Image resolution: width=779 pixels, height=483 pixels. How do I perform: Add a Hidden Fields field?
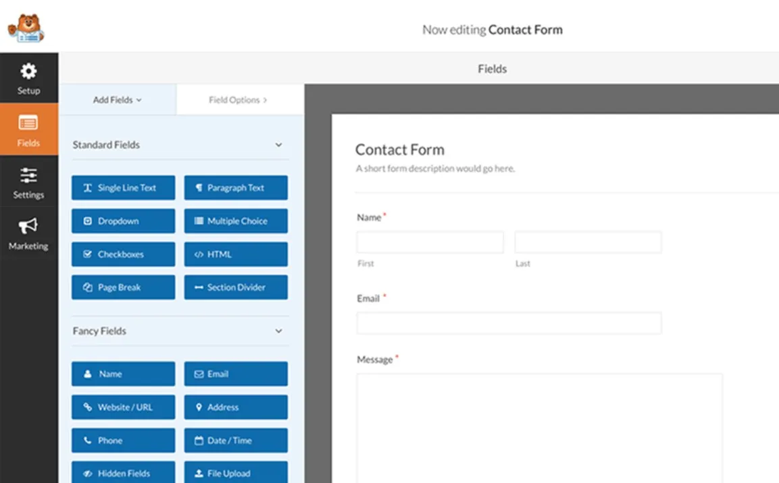[123, 472]
